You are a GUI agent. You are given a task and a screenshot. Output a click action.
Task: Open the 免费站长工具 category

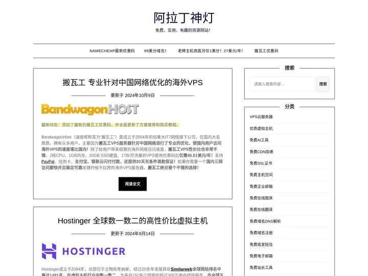click(261, 267)
